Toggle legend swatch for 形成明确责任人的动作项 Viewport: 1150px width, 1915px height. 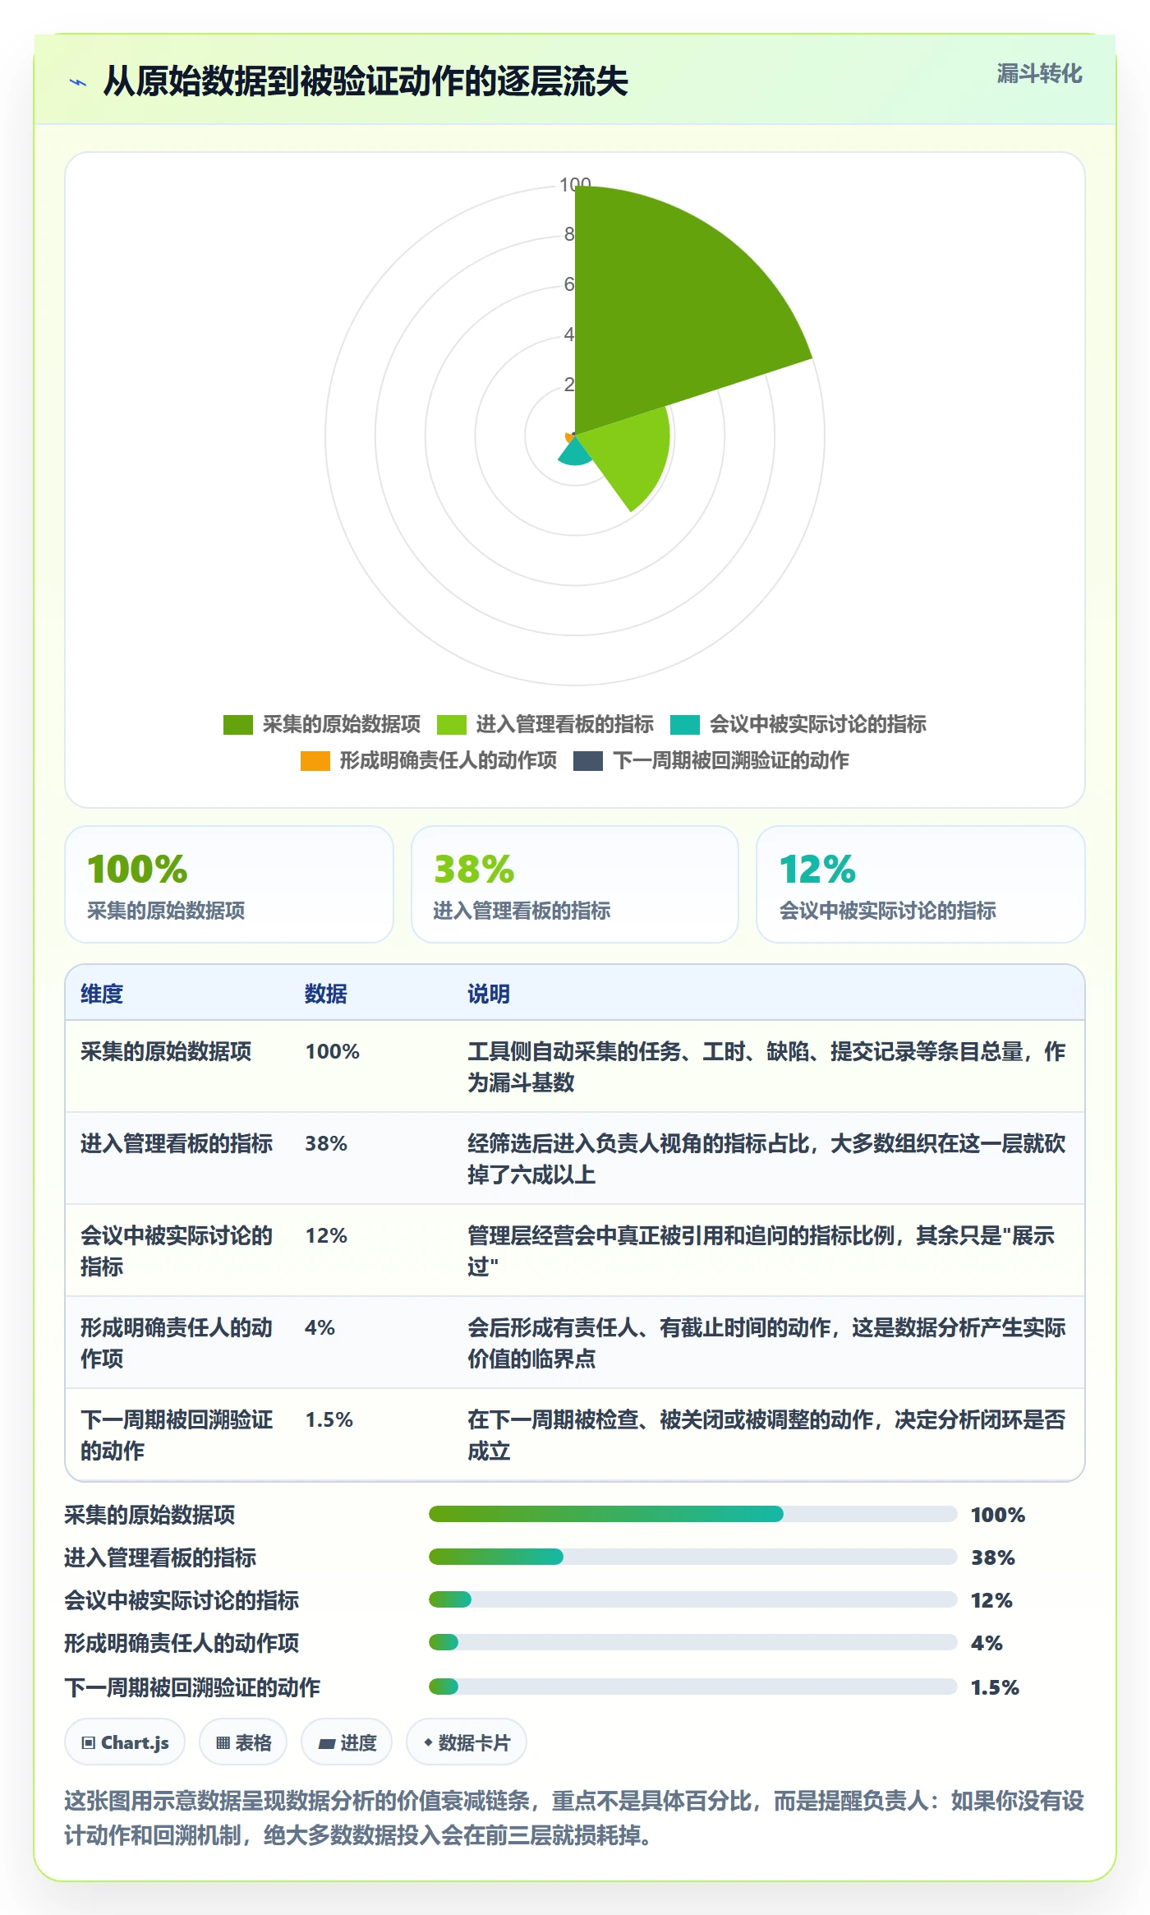[x=315, y=761]
